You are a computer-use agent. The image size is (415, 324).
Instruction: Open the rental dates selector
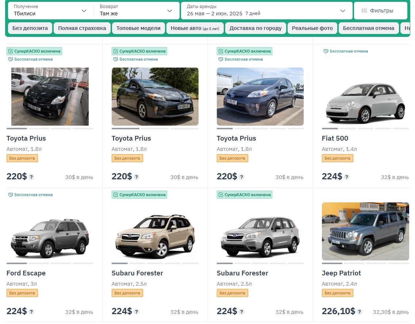pos(266,11)
